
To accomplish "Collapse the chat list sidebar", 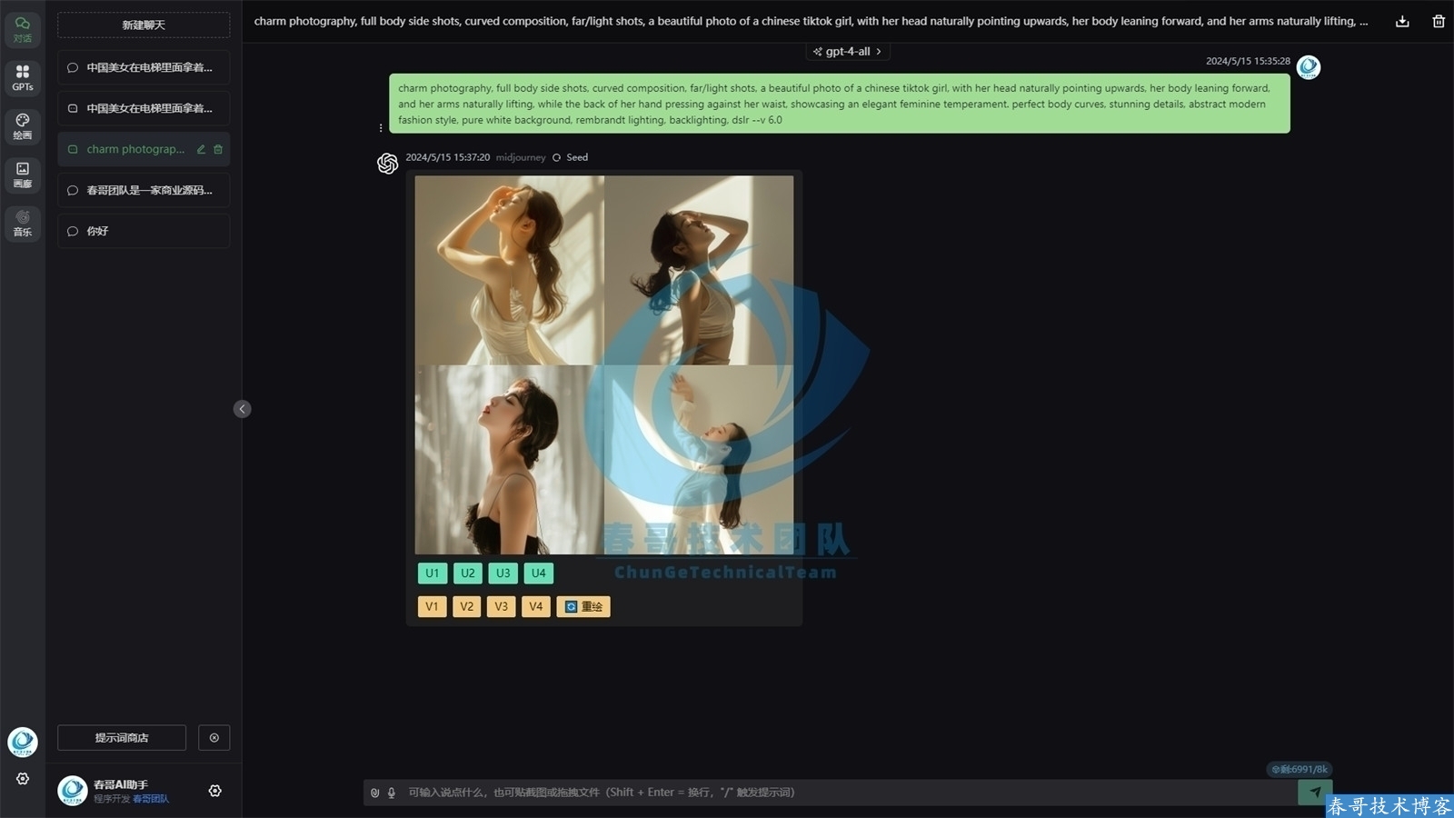I will coord(242,409).
